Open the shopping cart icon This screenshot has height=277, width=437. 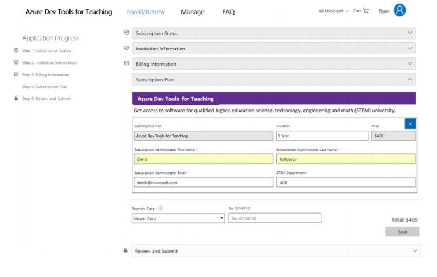(366, 11)
